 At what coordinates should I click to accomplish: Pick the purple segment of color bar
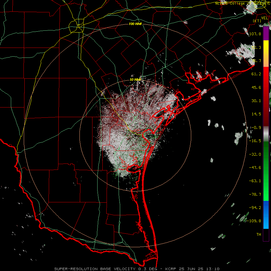266,34
